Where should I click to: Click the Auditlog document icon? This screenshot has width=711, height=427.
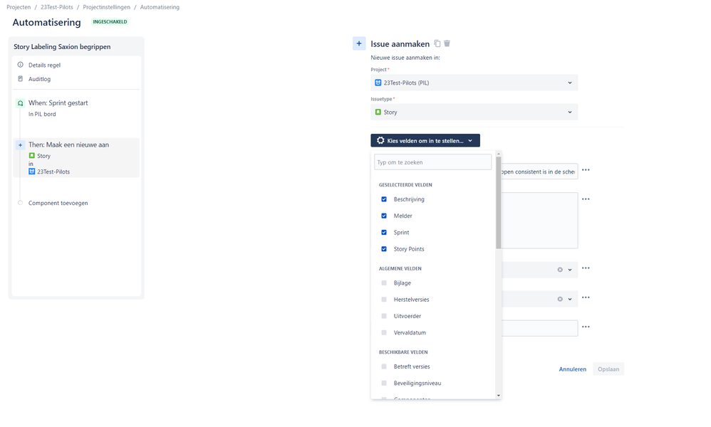click(21, 79)
